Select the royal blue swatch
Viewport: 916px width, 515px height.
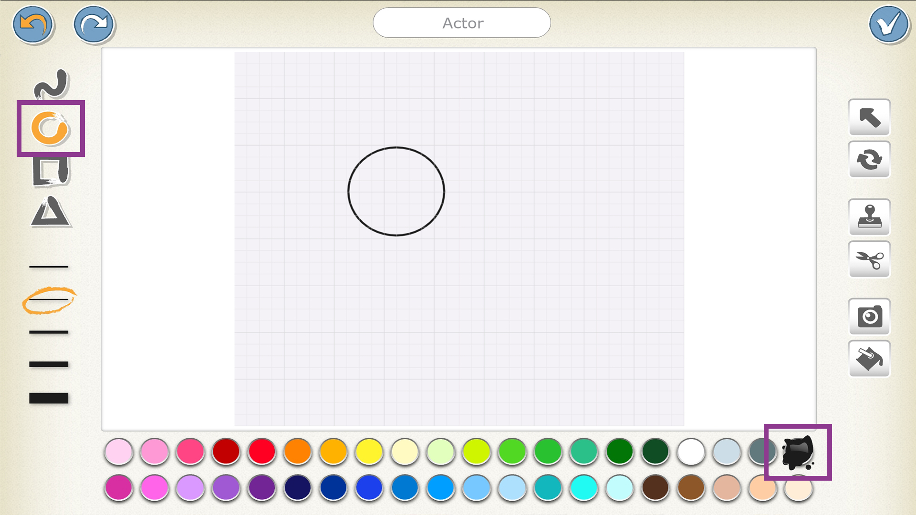tap(369, 487)
